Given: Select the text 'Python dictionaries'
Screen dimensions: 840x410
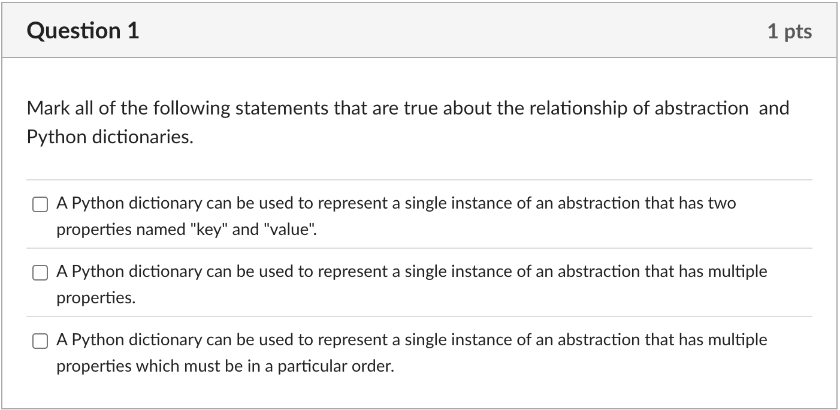Looking at the screenshot, I should point(110,137).
